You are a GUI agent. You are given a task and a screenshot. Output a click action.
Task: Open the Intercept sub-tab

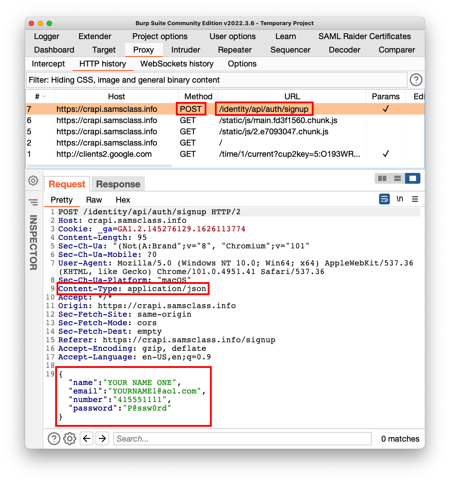coord(48,64)
